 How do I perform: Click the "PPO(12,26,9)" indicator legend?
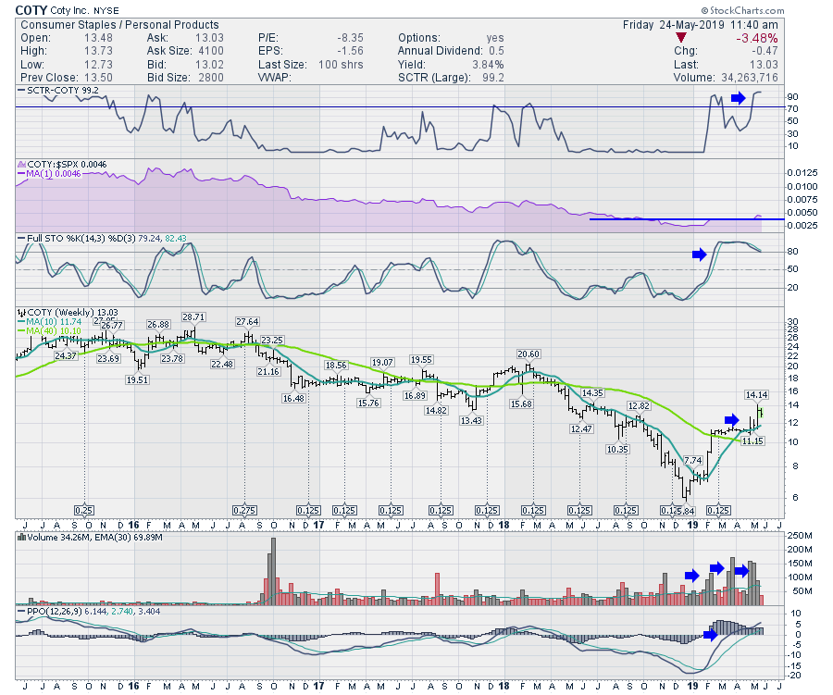49,612
